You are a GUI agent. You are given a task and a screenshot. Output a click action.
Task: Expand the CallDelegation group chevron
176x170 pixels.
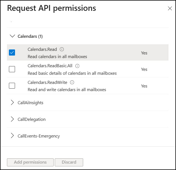pyautogui.click(x=12, y=119)
